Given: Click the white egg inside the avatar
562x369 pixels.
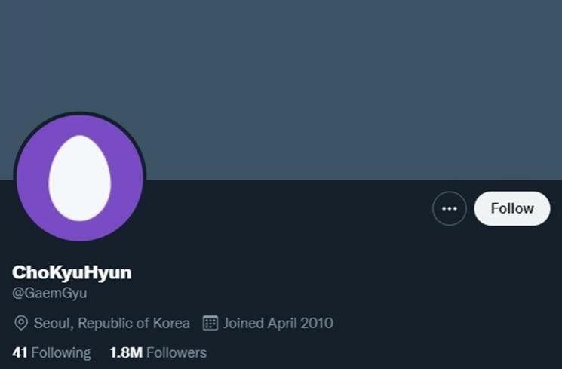Looking at the screenshot, I should (x=79, y=178).
